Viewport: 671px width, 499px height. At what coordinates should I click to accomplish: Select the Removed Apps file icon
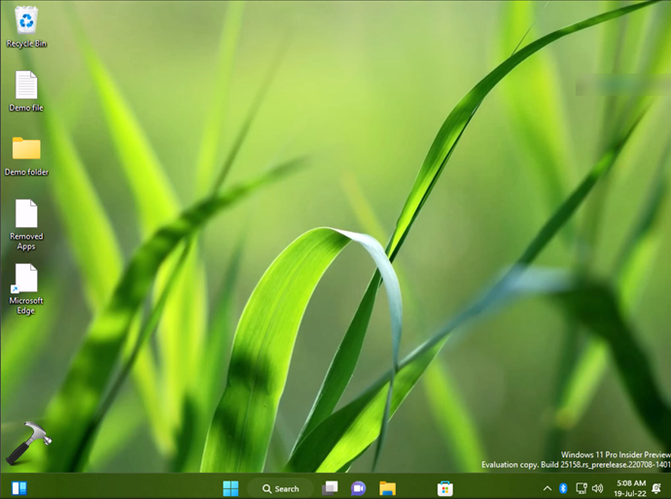click(26, 214)
